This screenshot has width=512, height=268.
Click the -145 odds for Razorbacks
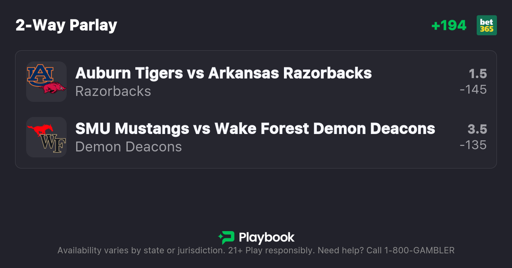click(x=473, y=90)
